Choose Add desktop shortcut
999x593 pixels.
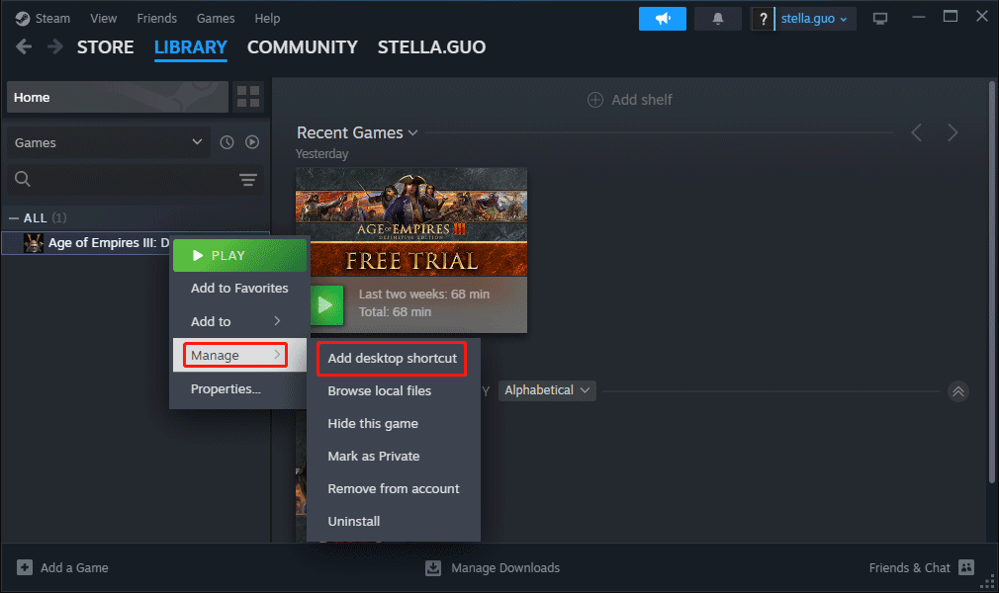393,359
